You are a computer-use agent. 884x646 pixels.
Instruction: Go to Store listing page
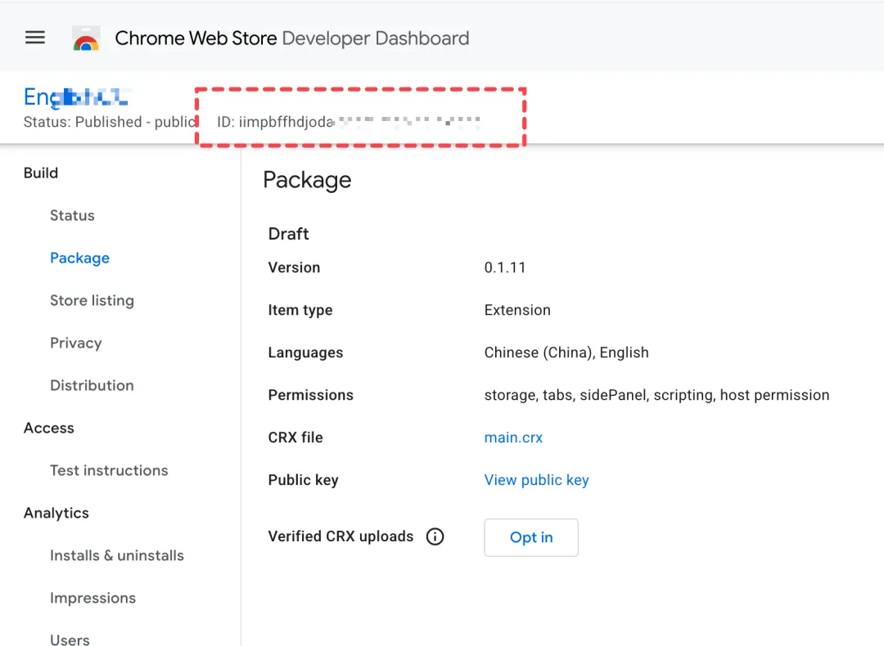(x=92, y=300)
